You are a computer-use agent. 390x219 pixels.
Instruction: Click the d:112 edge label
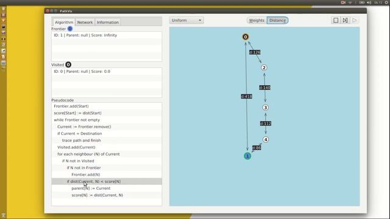point(266,123)
